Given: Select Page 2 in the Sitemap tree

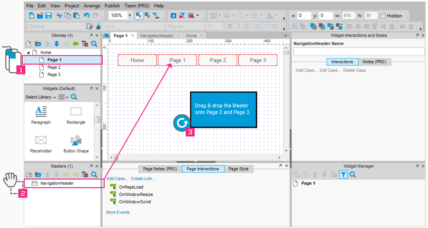Looking at the screenshot, I should tap(54, 67).
